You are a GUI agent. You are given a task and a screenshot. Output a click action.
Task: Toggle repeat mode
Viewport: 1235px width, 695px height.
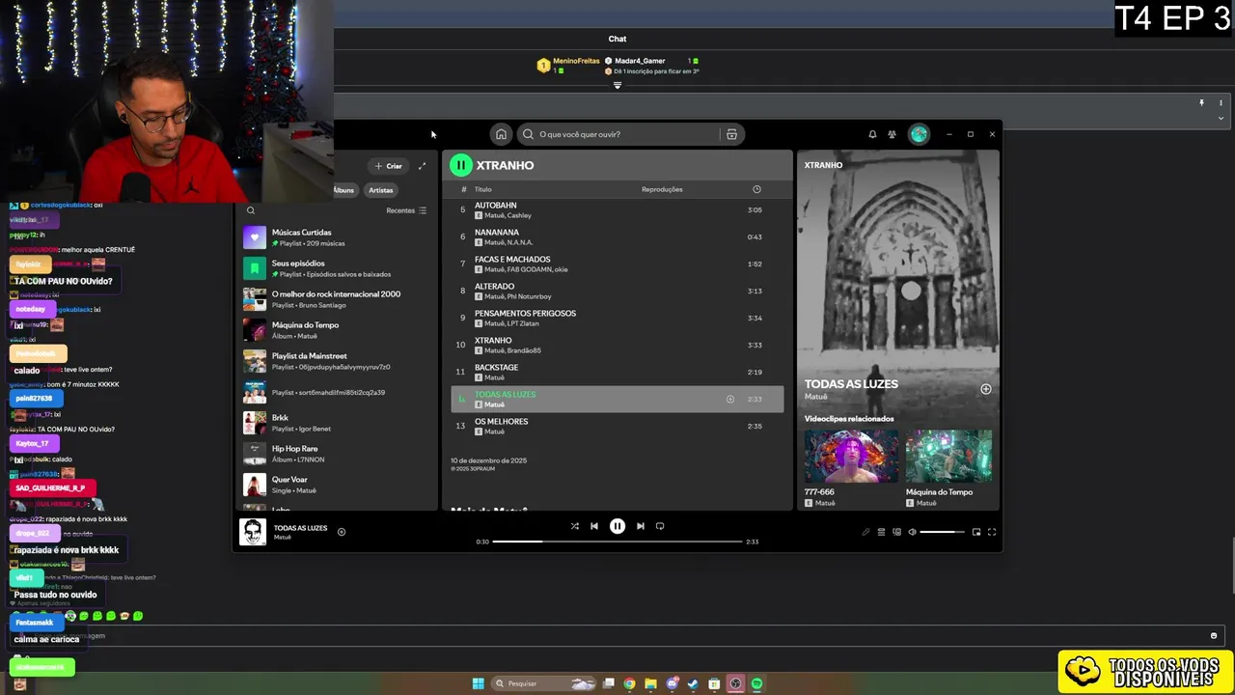coord(660,526)
